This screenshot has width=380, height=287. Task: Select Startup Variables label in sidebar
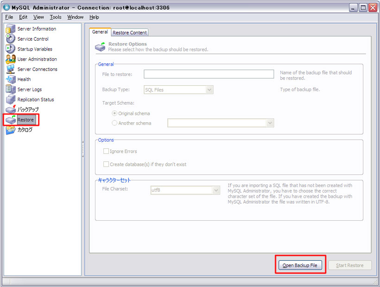point(35,49)
